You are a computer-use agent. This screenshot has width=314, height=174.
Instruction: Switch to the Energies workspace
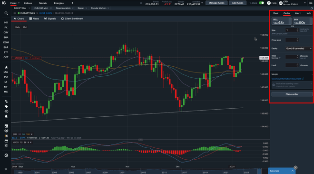tap(59, 3)
